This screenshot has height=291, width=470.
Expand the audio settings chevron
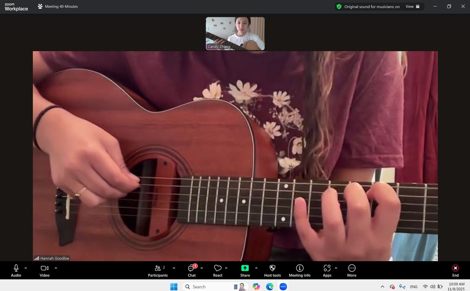click(26, 268)
